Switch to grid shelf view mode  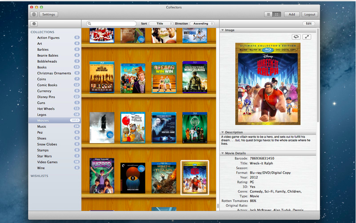pos(276,14)
